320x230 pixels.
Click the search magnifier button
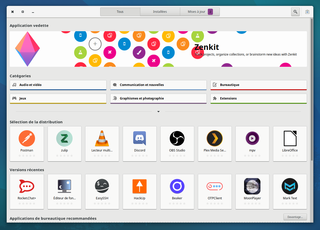tap(295, 12)
